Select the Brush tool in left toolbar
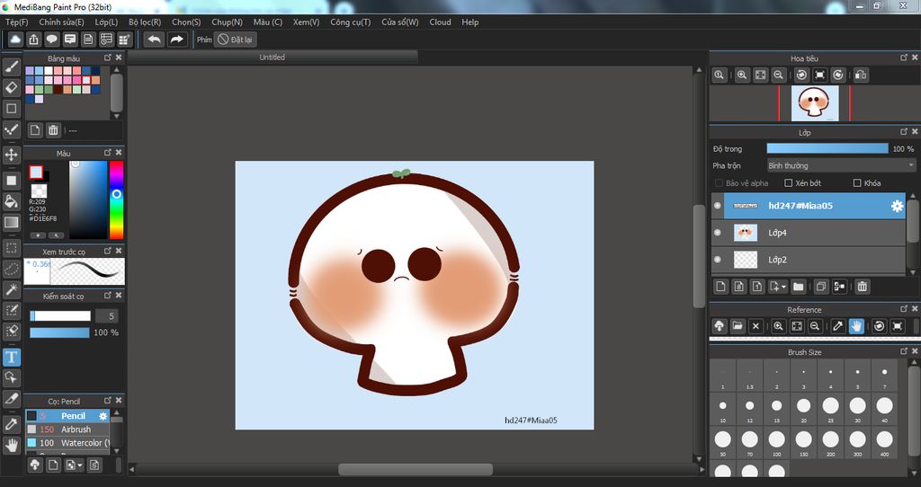The width and height of the screenshot is (921, 487). 11,66
